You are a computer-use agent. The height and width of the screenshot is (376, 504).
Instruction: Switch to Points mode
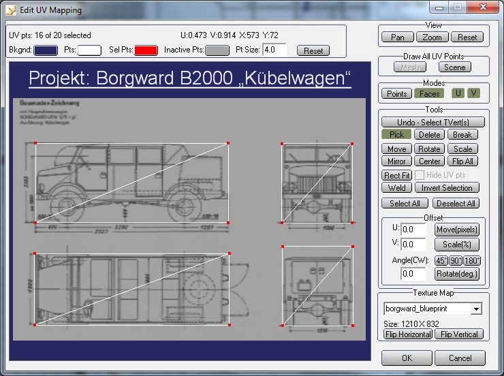[x=396, y=93]
